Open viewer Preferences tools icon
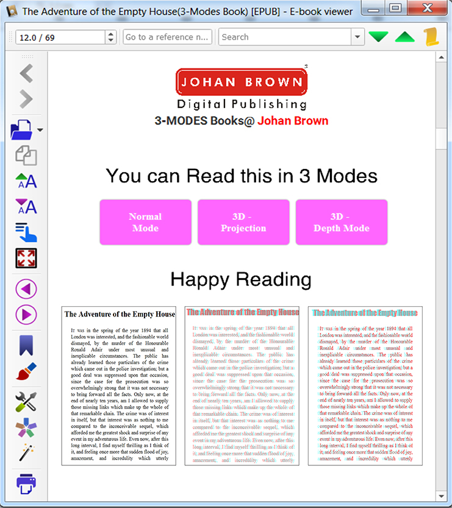Viewport: 452px width, 508px height. 26,401
